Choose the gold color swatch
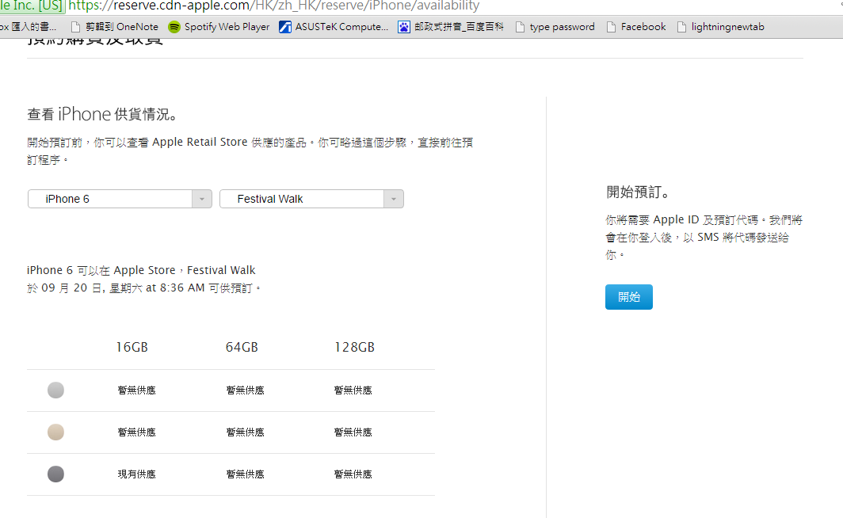Screen dimensions: 843x518 [55, 432]
